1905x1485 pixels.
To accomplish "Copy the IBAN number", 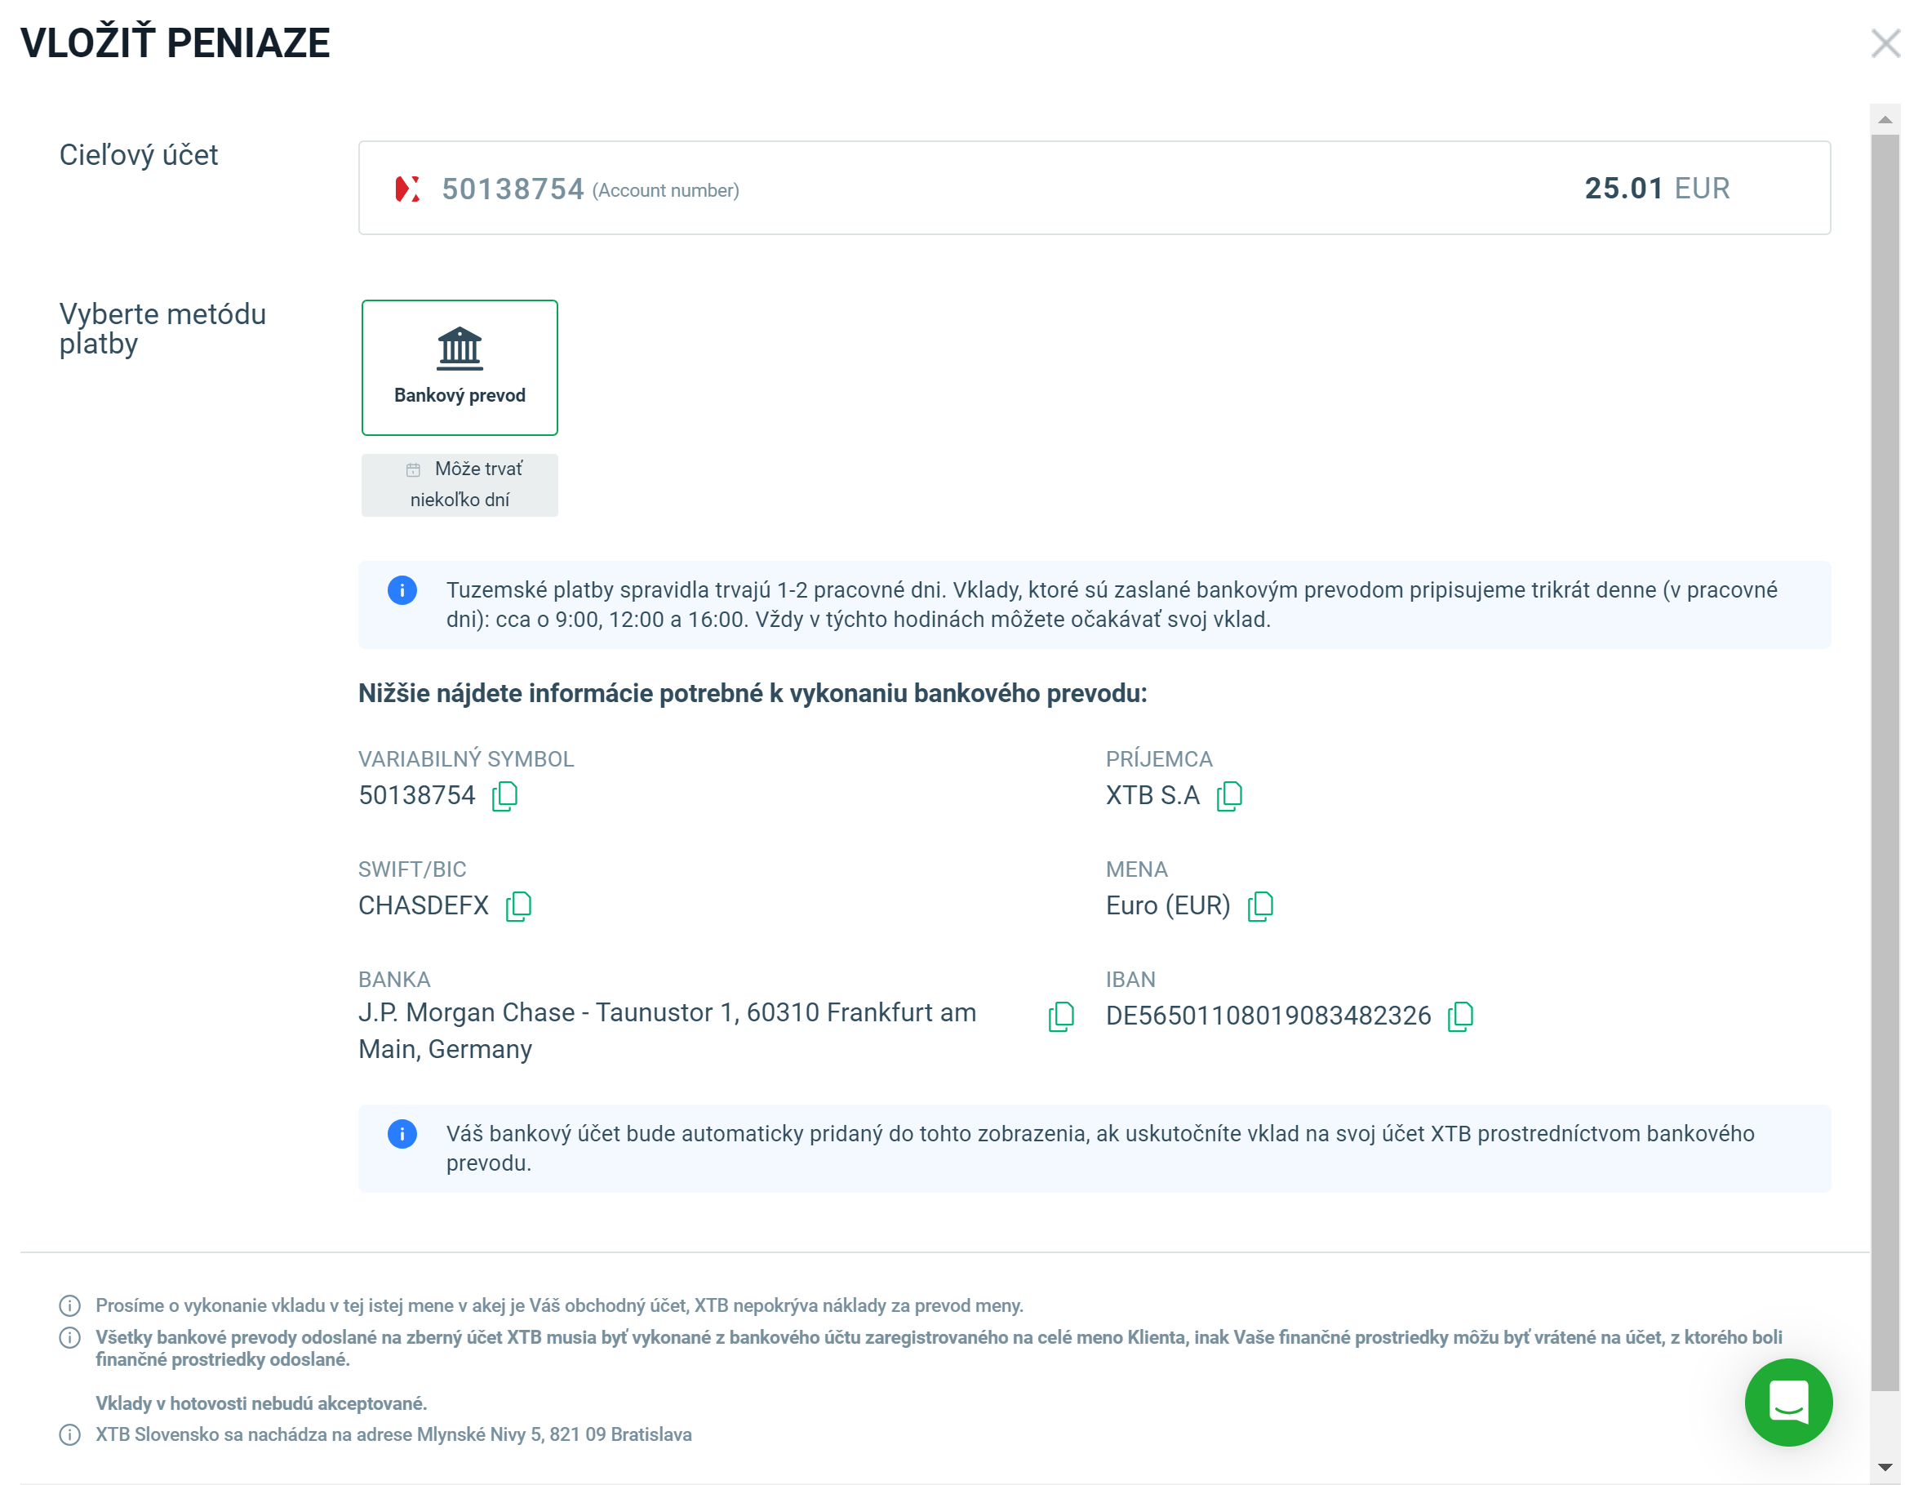I will click(1459, 1016).
